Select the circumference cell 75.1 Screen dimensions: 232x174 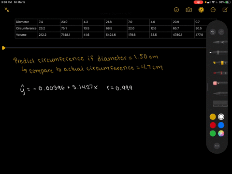point(72,29)
